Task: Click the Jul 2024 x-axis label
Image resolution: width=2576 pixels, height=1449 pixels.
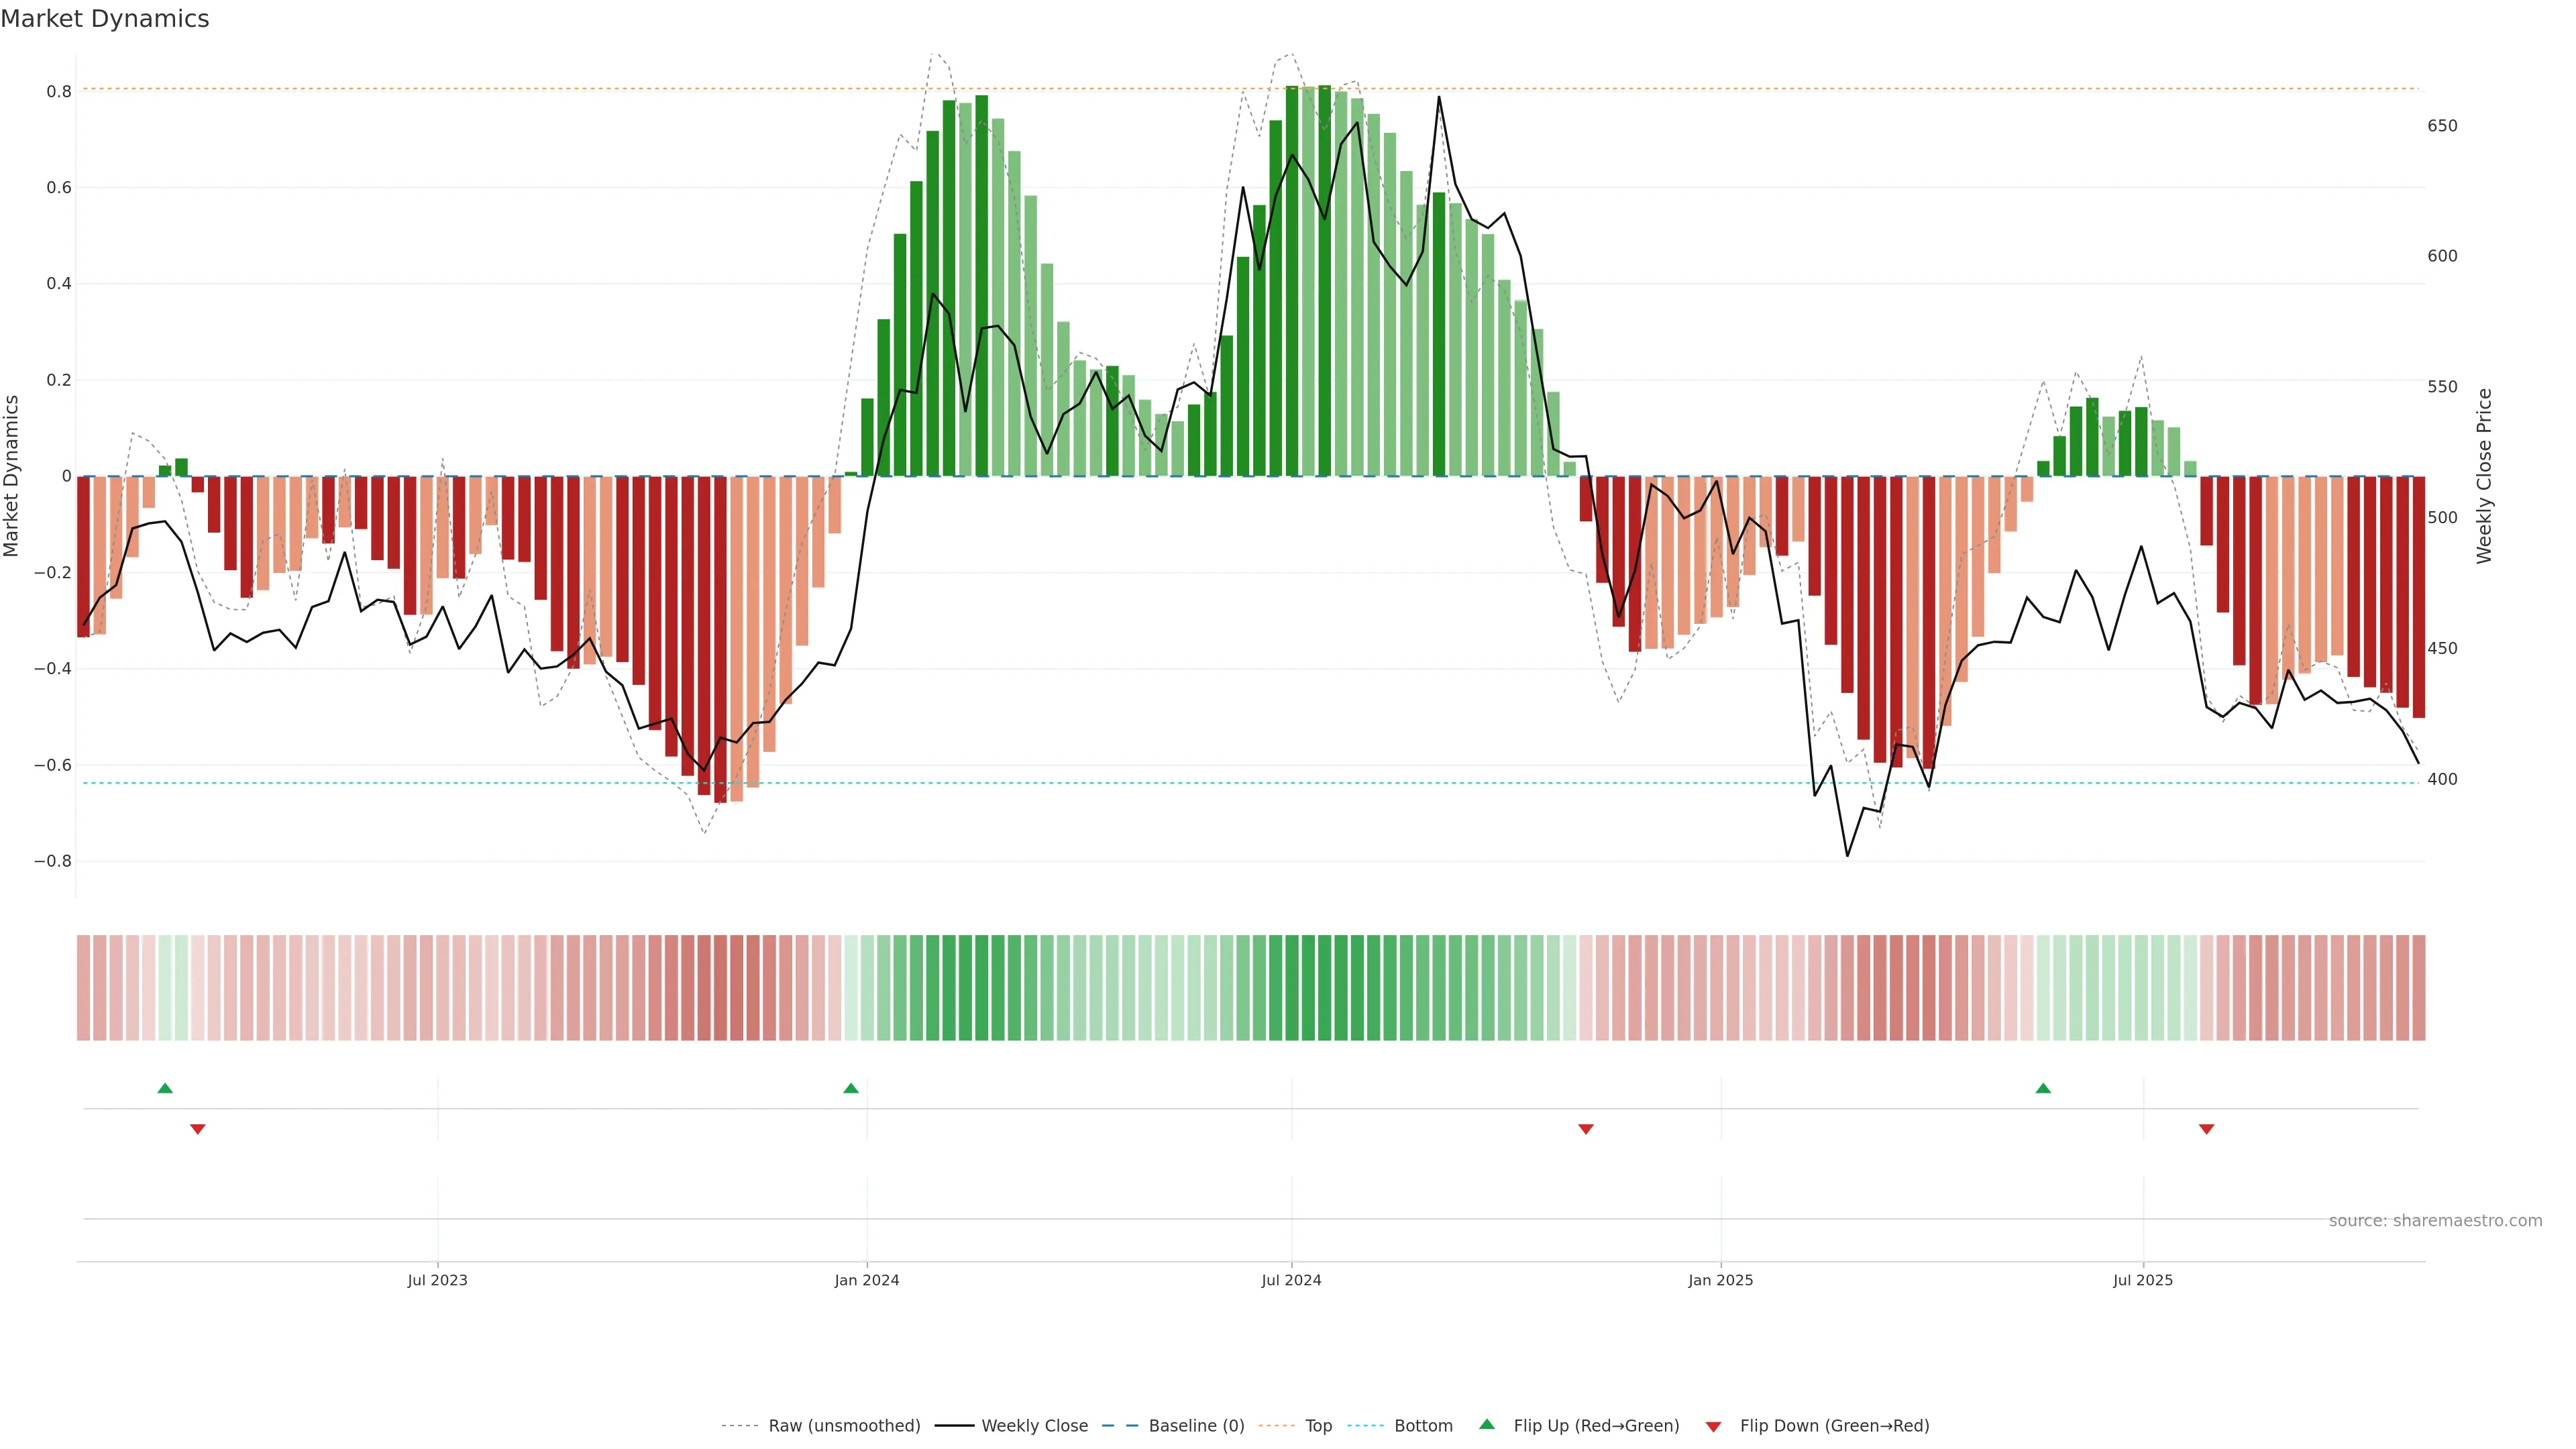Action: tap(1291, 1280)
